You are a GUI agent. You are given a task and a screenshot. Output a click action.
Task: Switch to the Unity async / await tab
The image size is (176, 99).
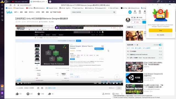(20, 2)
